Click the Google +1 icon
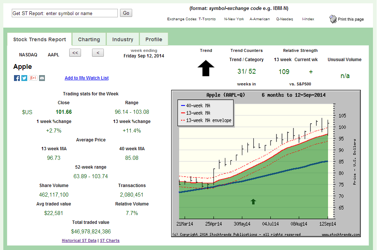The image size is (377, 250). point(33,78)
